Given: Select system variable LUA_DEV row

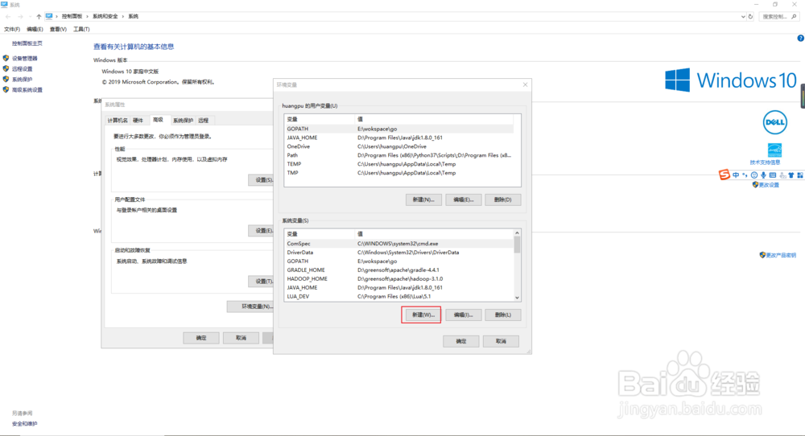Looking at the screenshot, I should [x=399, y=297].
